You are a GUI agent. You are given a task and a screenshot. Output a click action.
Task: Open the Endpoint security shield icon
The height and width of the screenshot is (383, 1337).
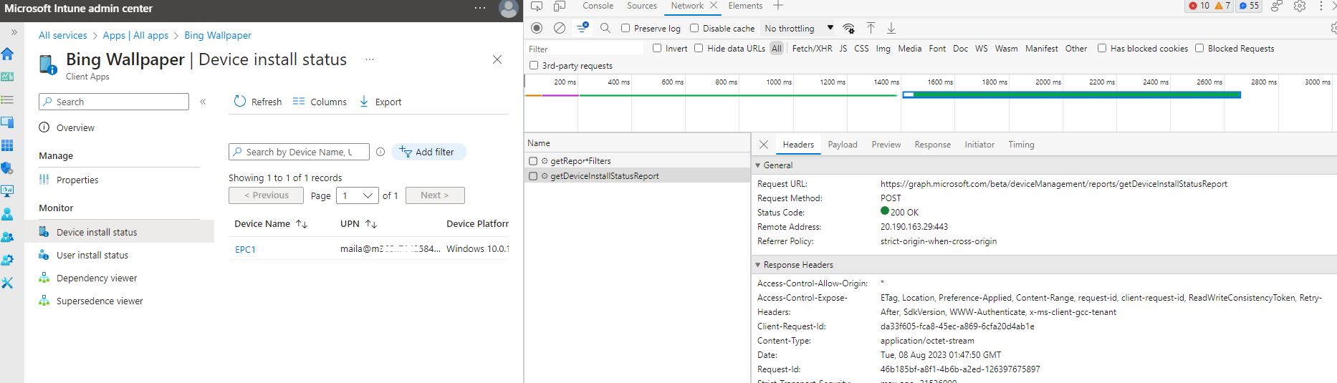pyautogui.click(x=7, y=168)
